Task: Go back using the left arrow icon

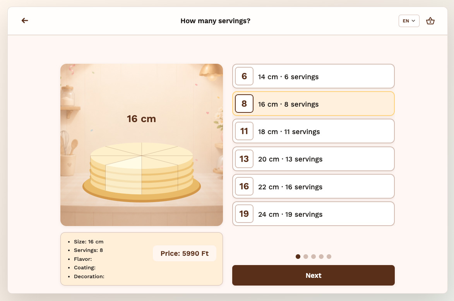Action: click(x=25, y=20)
